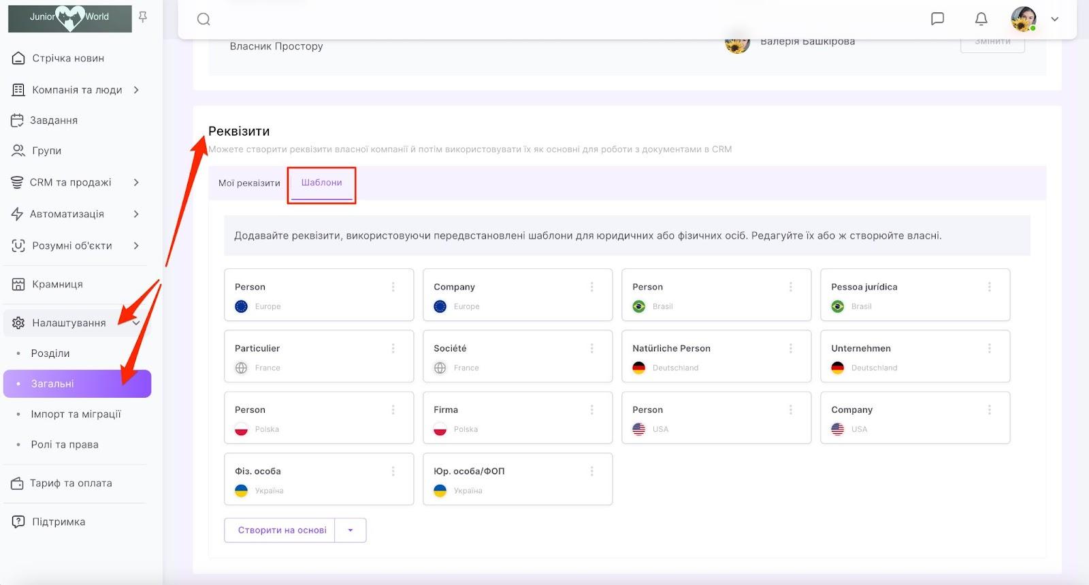Open the chat messages icon

pos(937,19)
